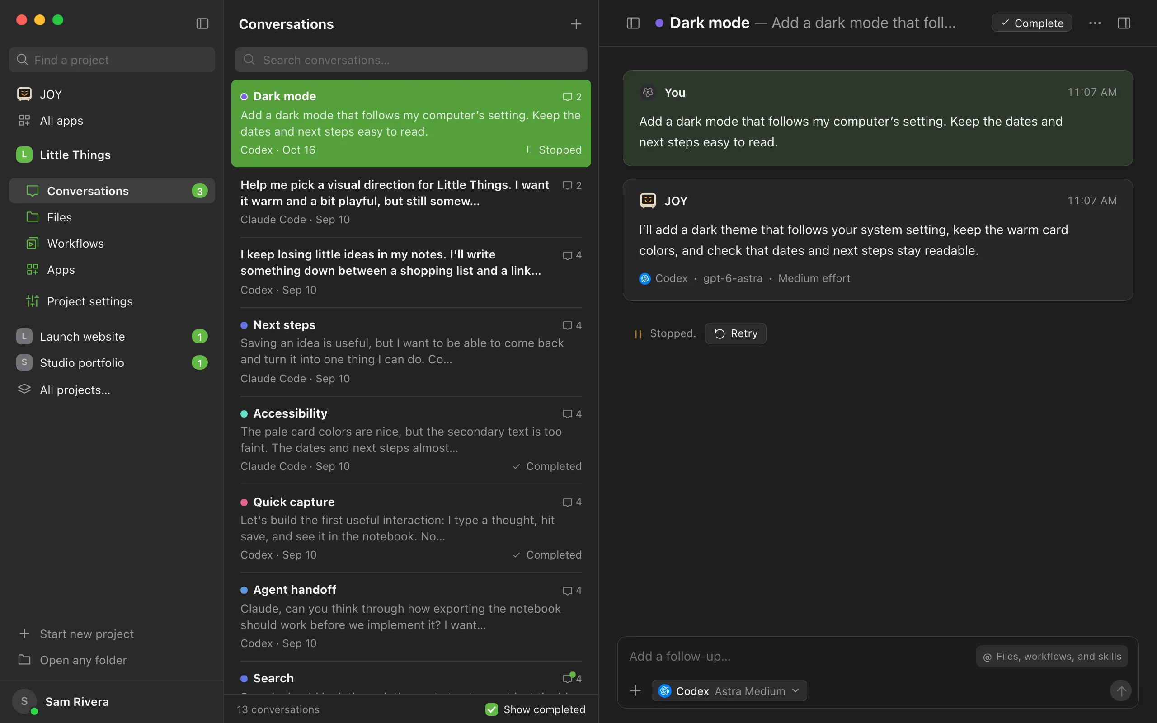Viewport: 1157px width, 723px height.
Task: Click the send arrow button
Action: [1121, 690]
